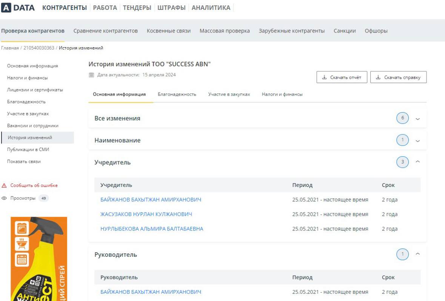Click the red warning triangle icon
Viewport: 445px width, 301px height.
[x=4, y=185]
